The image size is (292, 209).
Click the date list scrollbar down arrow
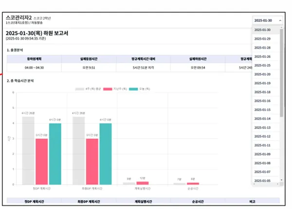[x=281, y=180]
